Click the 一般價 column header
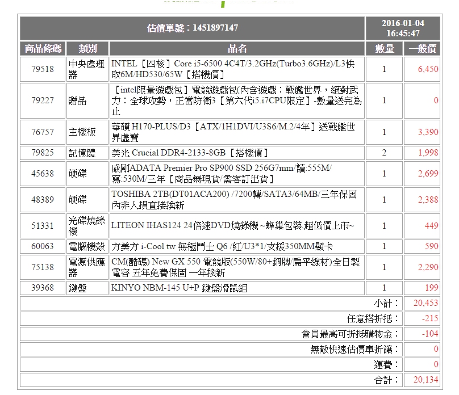Viewport: 459px width, 395px height. tap(422, 49)
